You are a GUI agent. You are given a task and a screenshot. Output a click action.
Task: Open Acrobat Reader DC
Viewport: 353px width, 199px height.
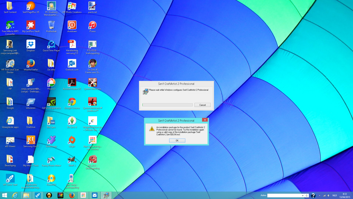(72, 84)
